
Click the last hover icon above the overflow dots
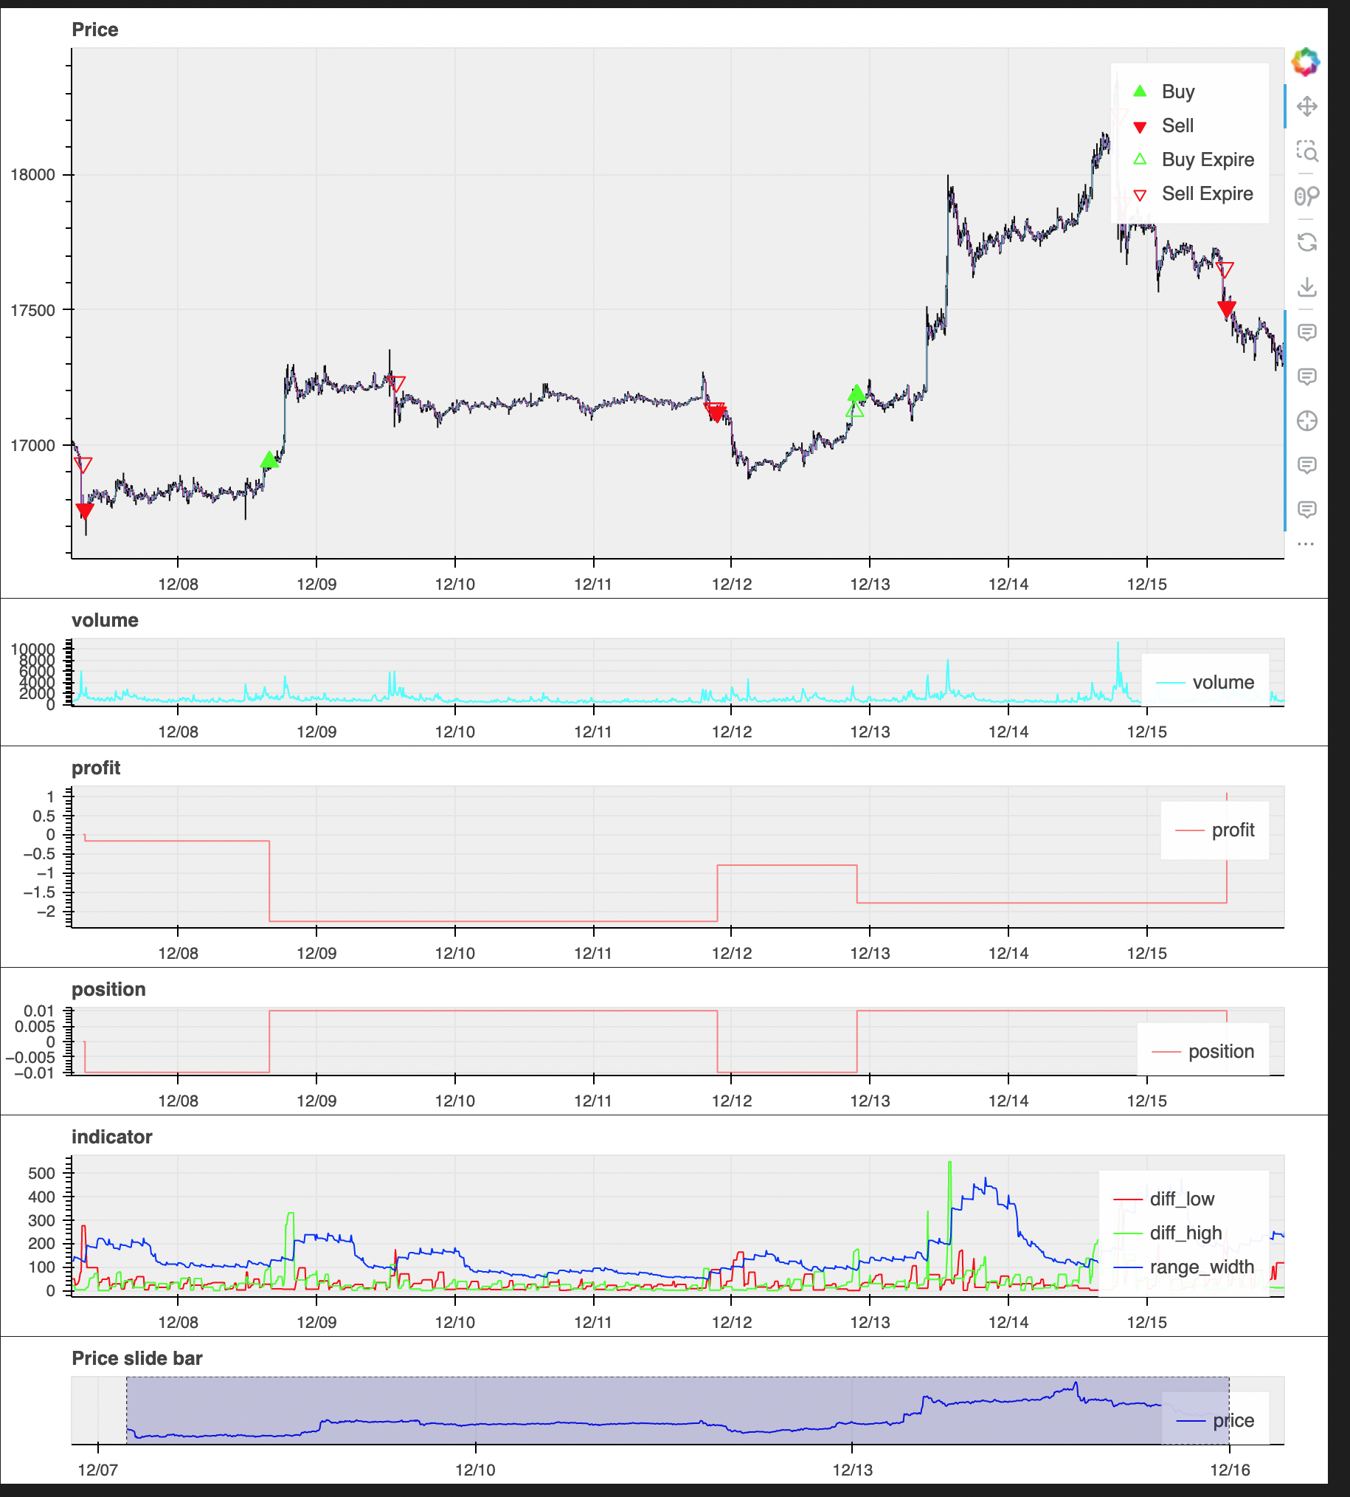[x=1306, y=509]
